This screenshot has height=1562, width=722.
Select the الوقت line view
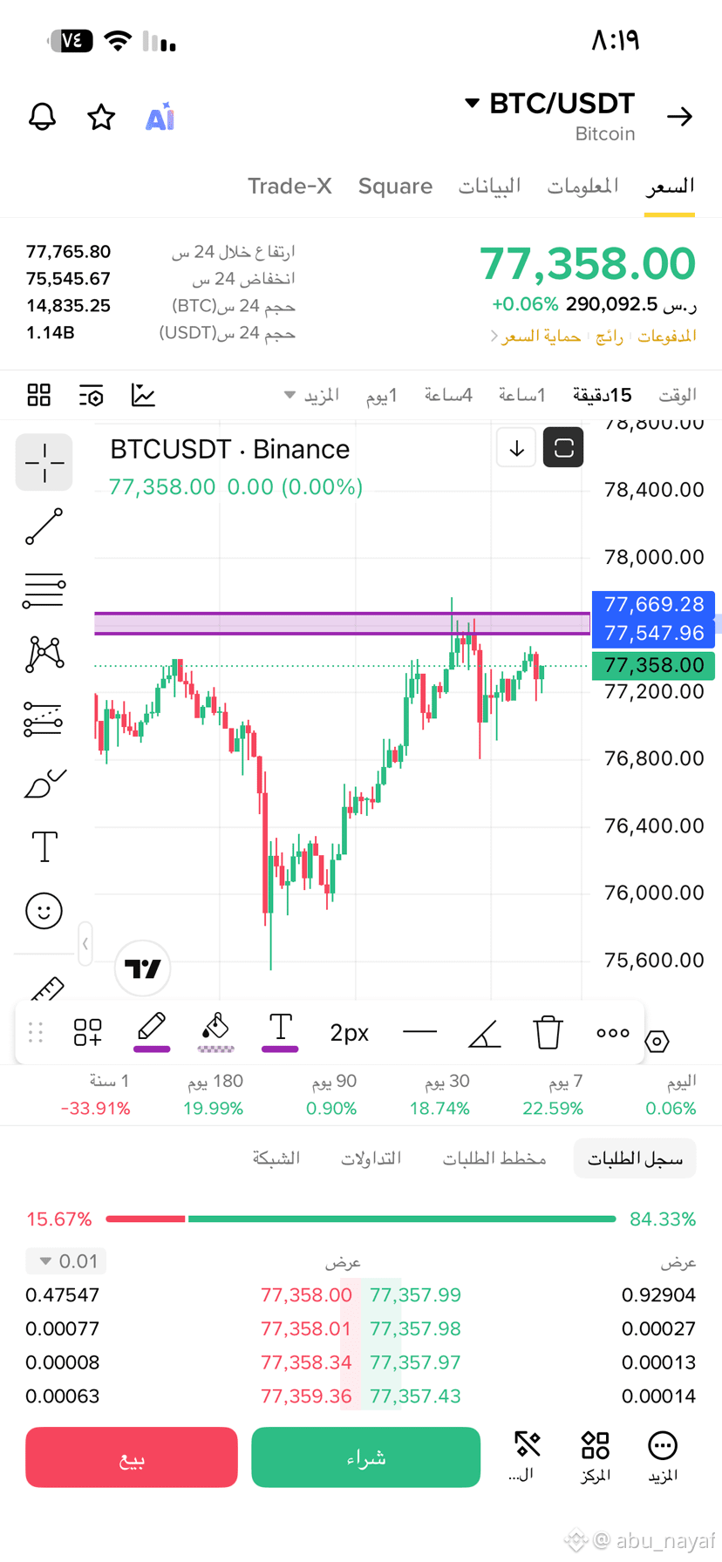(677, 396)
